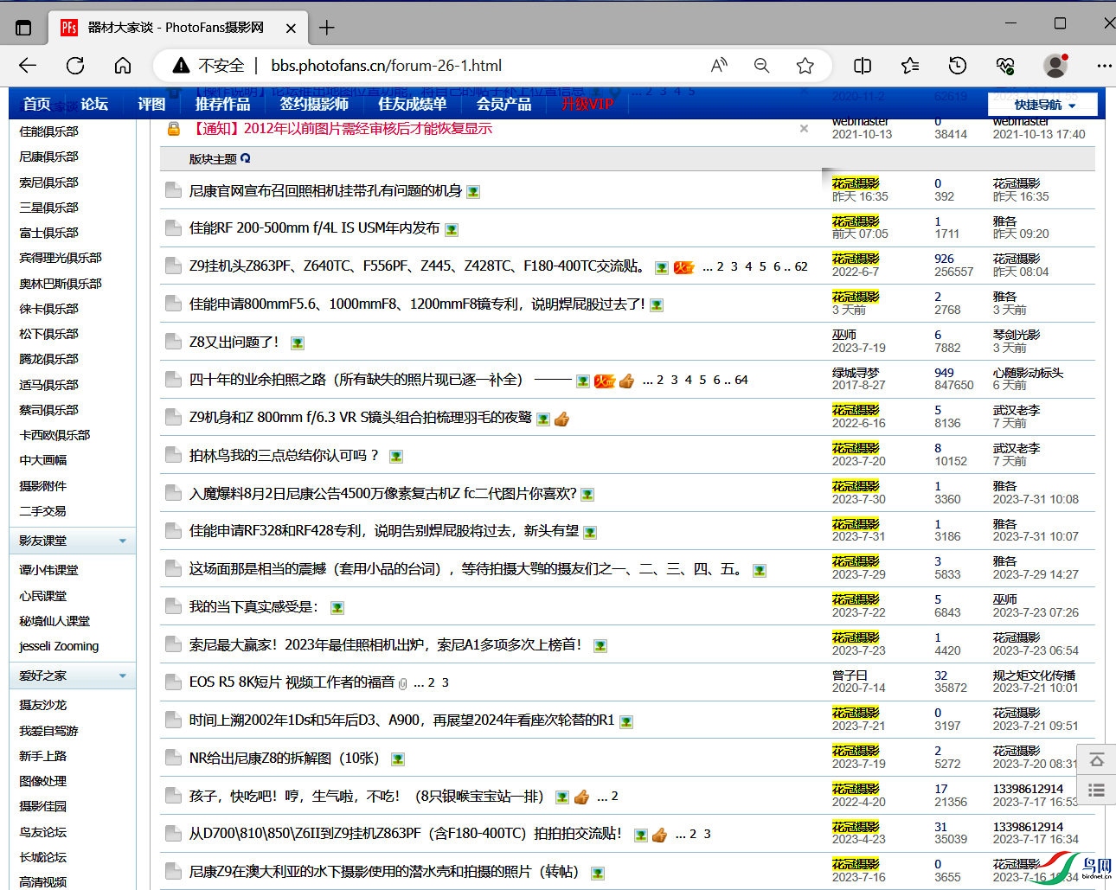This screenshot has width=1116, height=890.
Task: Click thumbs-up icon on Z9机身和Z 800mm thread
Action: tap(562, 419)
